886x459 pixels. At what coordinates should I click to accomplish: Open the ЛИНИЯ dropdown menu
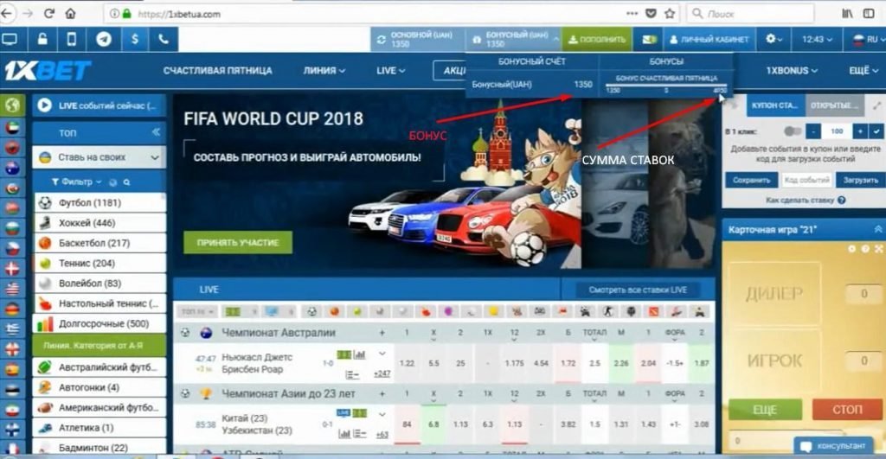click(x=324, y=71)
